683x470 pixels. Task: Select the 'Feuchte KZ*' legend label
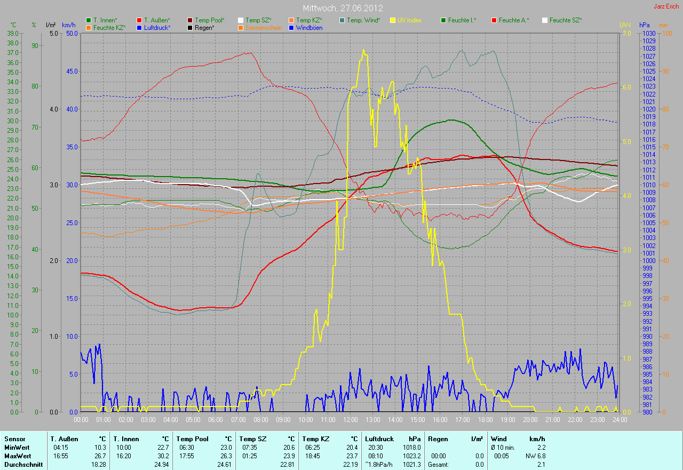tap(109, 27)
